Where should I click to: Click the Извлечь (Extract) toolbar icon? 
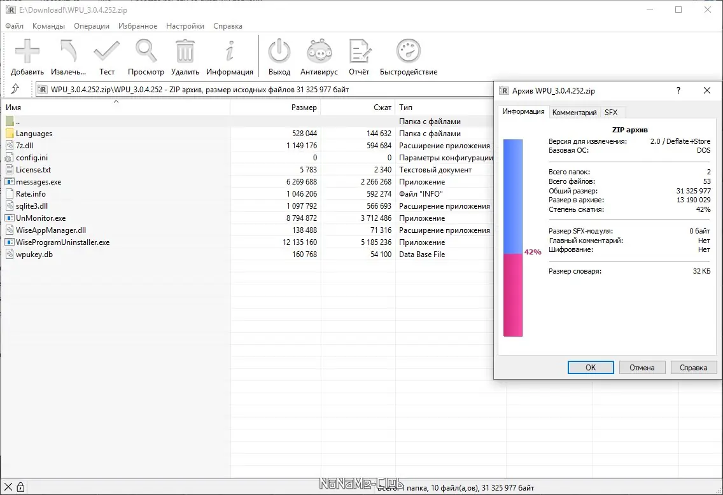(68, 51)
